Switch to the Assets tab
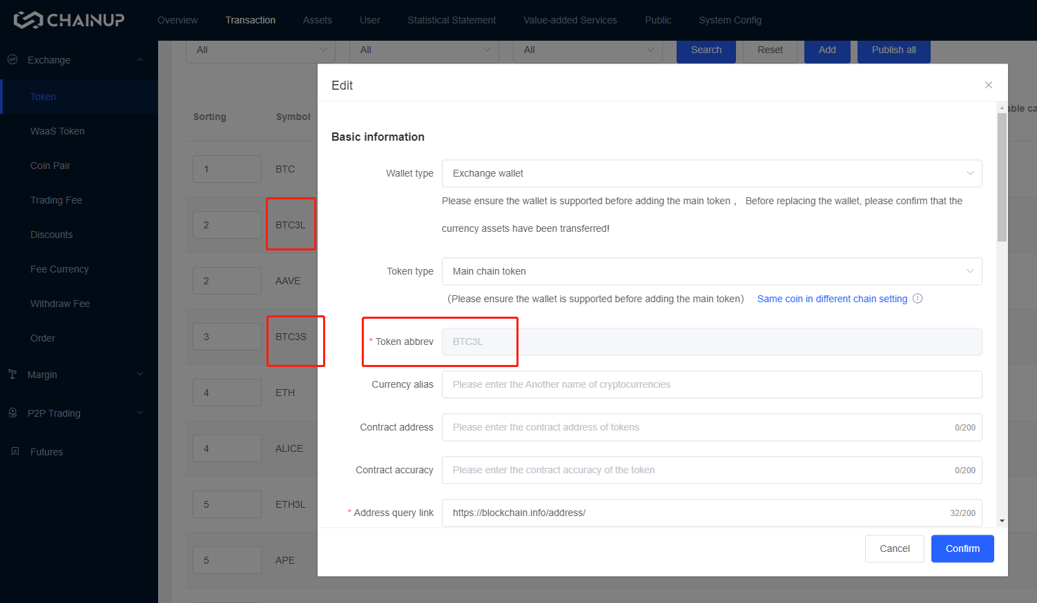 (x=317, y=20)
